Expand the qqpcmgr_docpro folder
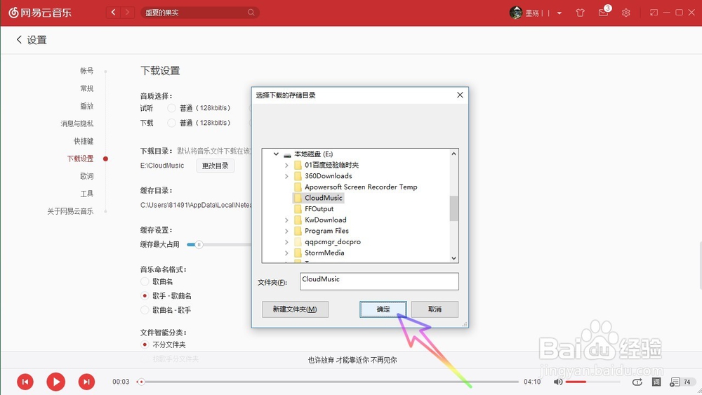This screenshot has width=702, height=395. pyautogui.click(x=286, y=242)
